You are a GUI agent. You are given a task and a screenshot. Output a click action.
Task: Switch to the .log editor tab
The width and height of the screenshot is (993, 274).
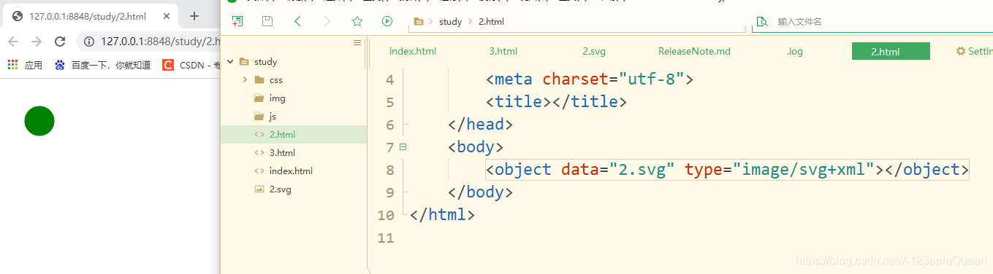794,51
